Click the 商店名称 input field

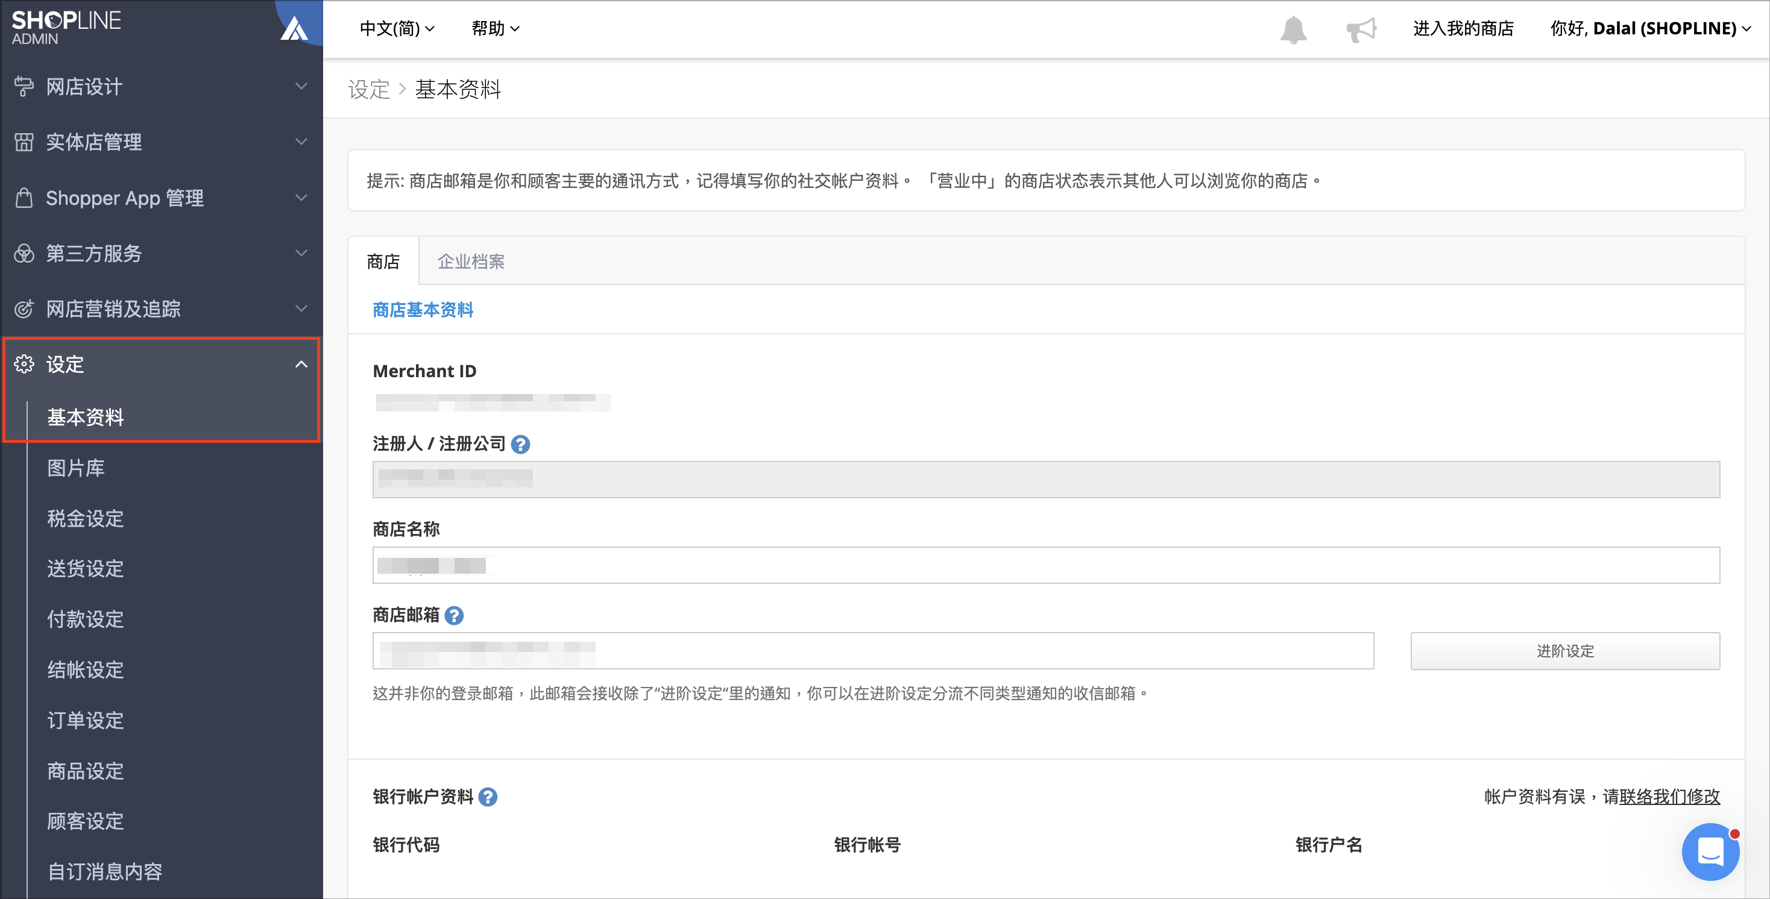click(1046, 565)
